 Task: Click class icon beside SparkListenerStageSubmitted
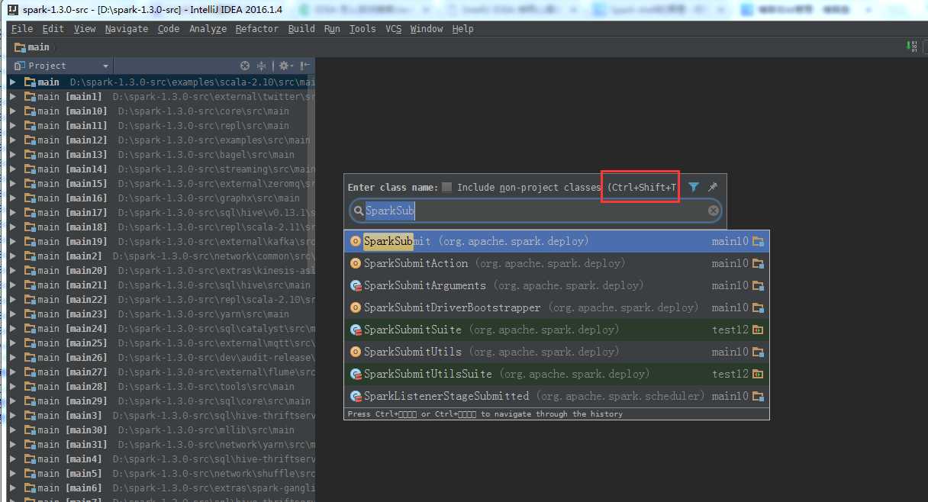pyautogui.click(x=355, y=396)
